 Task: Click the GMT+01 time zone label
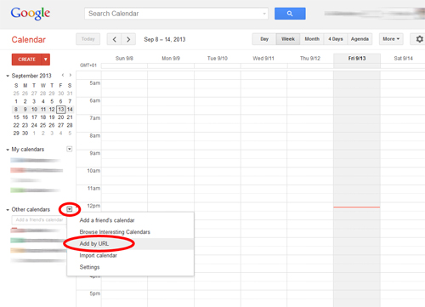pyautogui.click(x=88, y=65)
